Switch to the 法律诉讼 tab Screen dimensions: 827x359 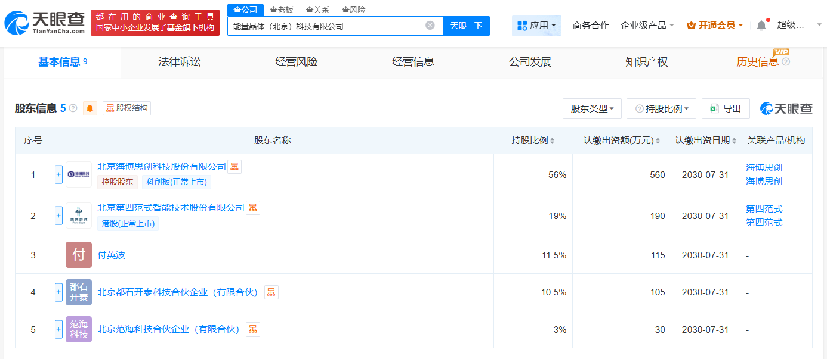(179, 62)
